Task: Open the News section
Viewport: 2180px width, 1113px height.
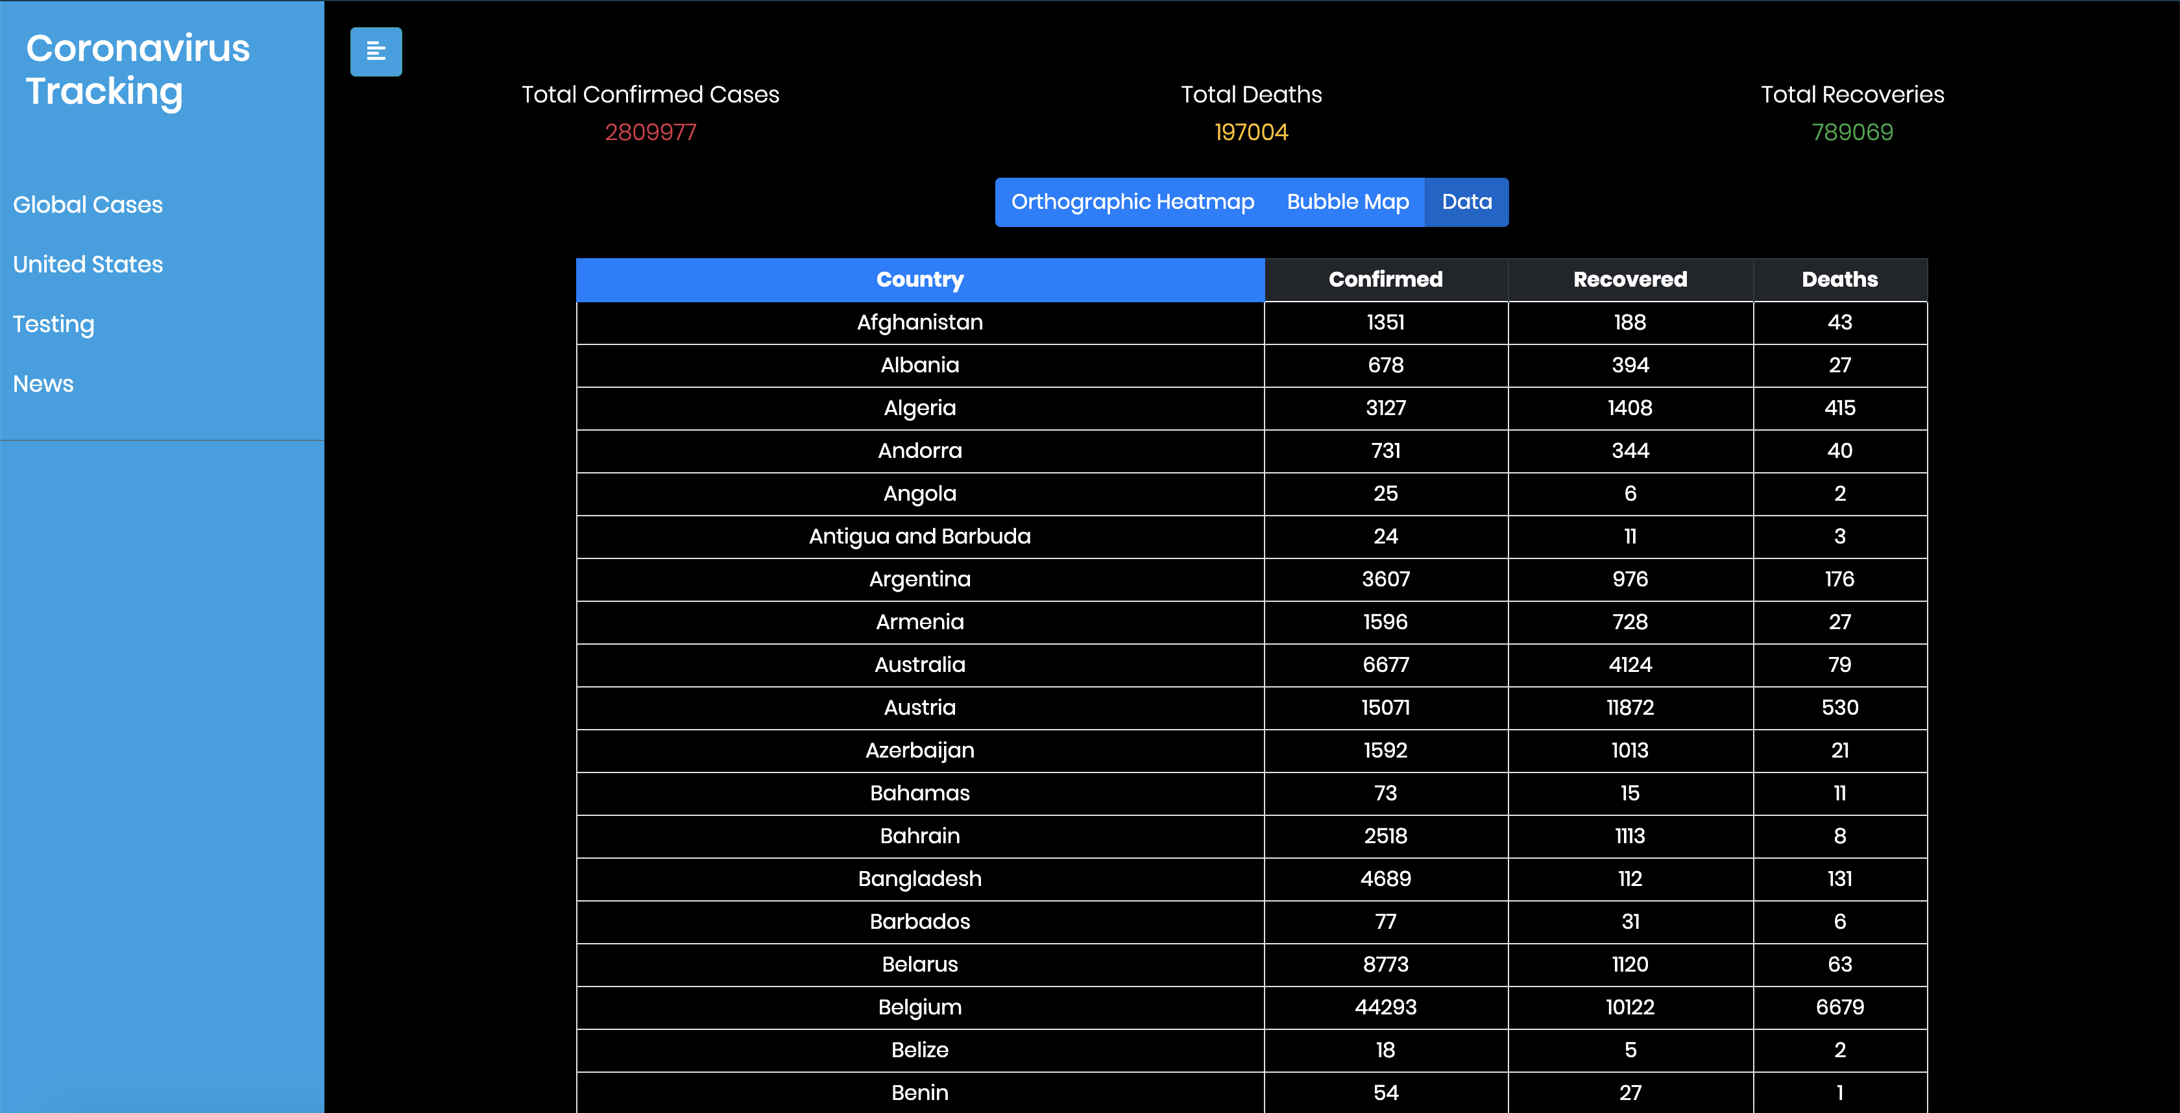Action: 43,384
